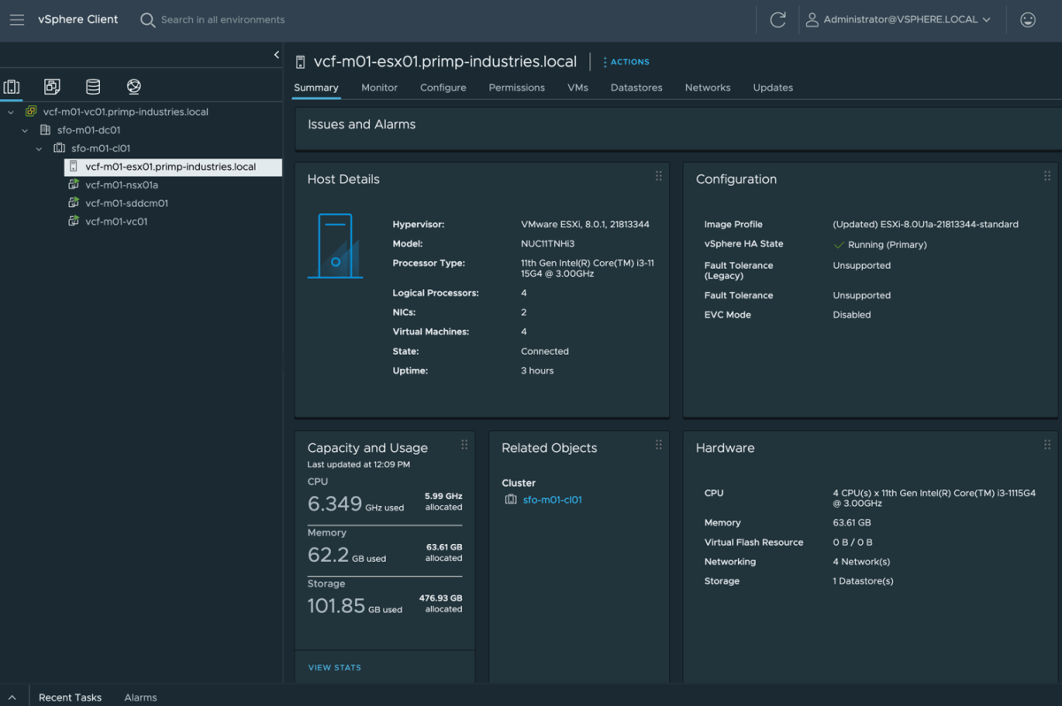This screenshot has width=1062, height=706.
Task: Click the Host Details card drag handle
Action: click(x=658, y=176)
